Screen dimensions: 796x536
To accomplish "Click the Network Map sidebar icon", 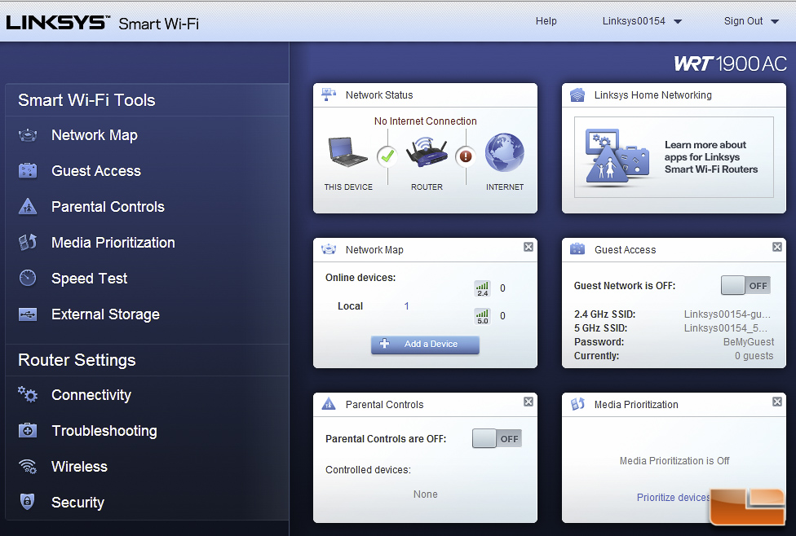I will [28, 135].
